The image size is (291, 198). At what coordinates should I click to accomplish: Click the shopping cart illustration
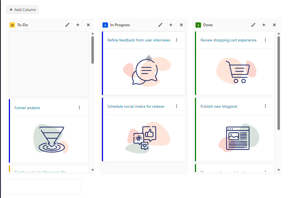pos(237,72)
